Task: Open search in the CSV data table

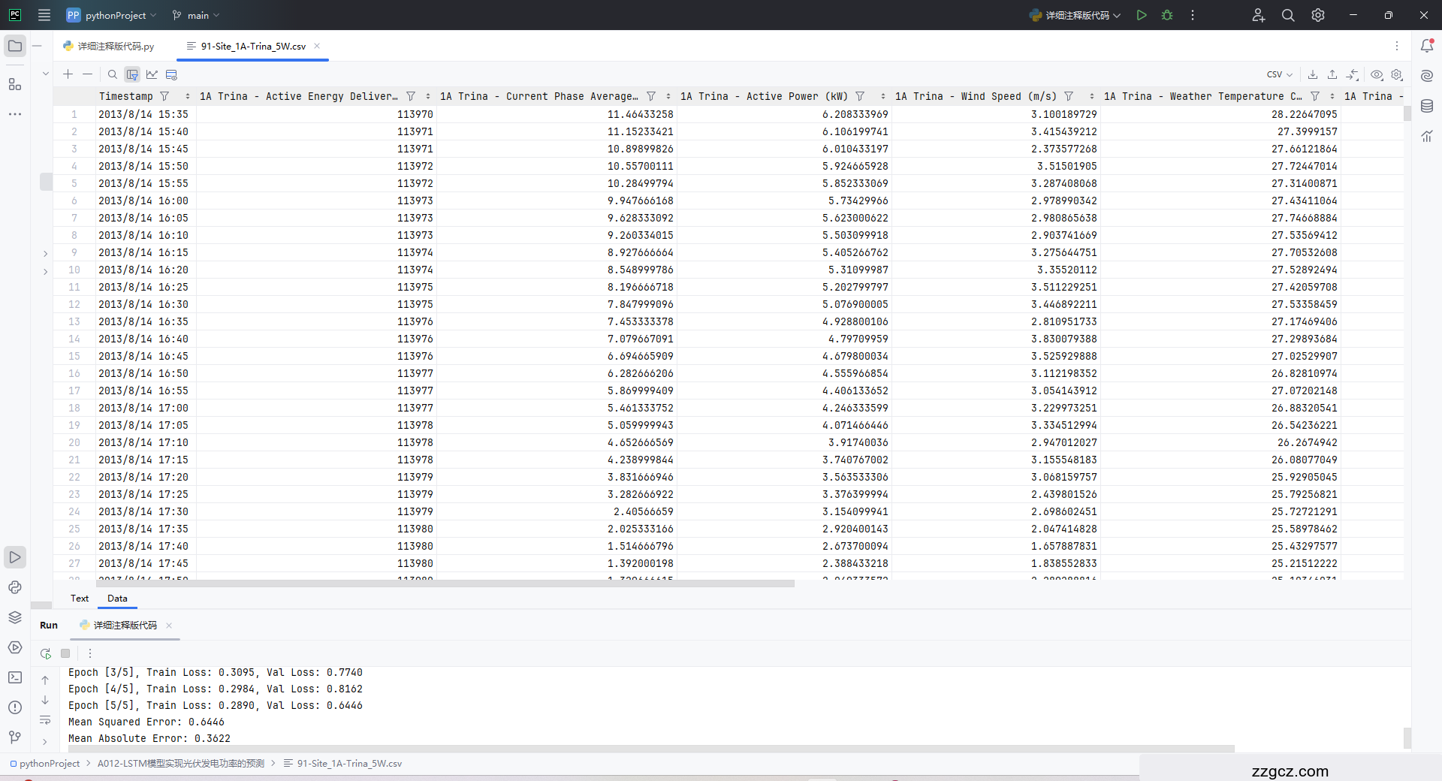Action: [x=111, y=74]
